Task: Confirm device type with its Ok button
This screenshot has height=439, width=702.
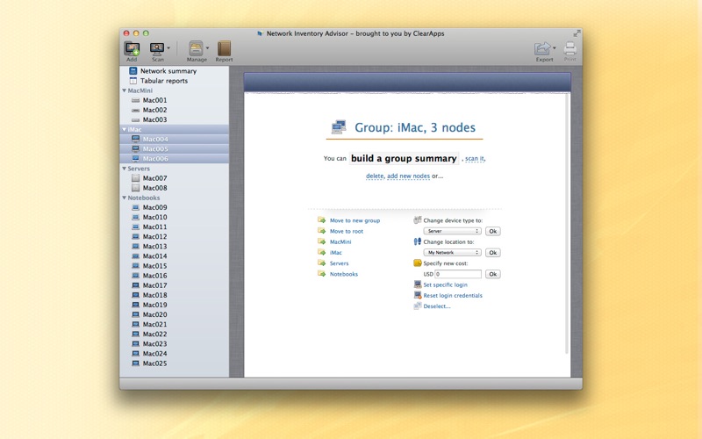Action: (x=492, y=231)
